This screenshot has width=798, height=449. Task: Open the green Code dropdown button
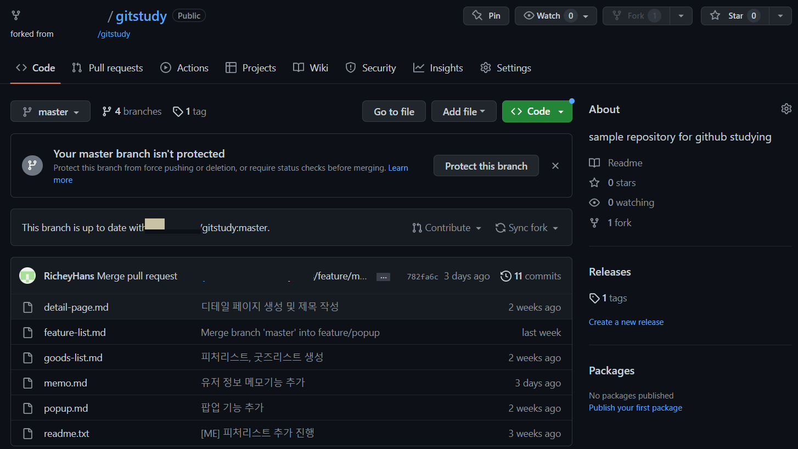point(537,111)
